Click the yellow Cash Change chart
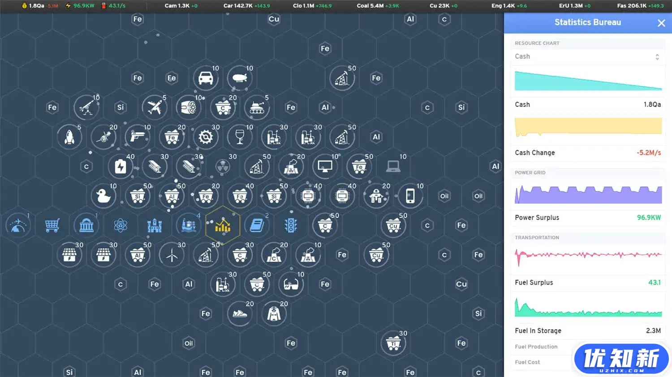 click(588, 127)
